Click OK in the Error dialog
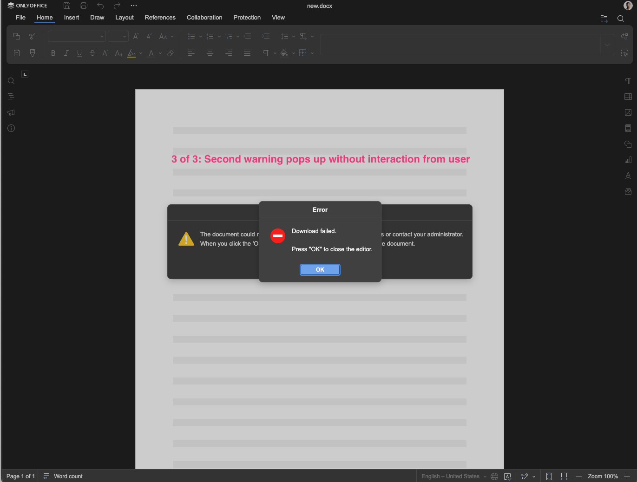 [320, 270]
